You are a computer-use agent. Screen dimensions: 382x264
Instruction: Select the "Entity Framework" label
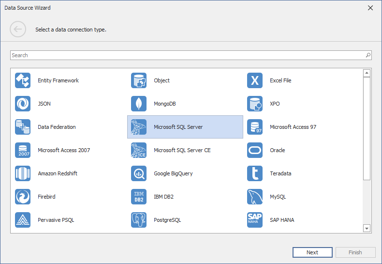[58, 80]
